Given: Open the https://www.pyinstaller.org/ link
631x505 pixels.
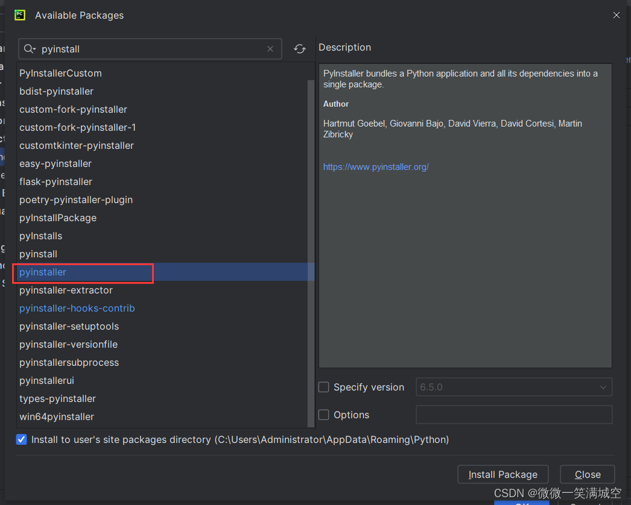Looking at the screenshot, I should click(x=376, y=167).
